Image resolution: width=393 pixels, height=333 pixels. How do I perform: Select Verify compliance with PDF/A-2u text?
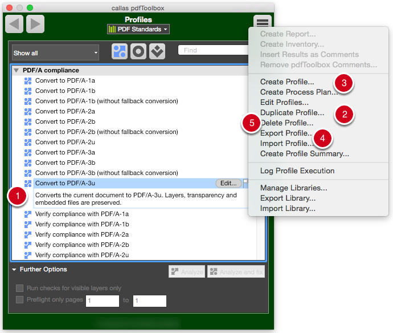click(x=82, y=255)
